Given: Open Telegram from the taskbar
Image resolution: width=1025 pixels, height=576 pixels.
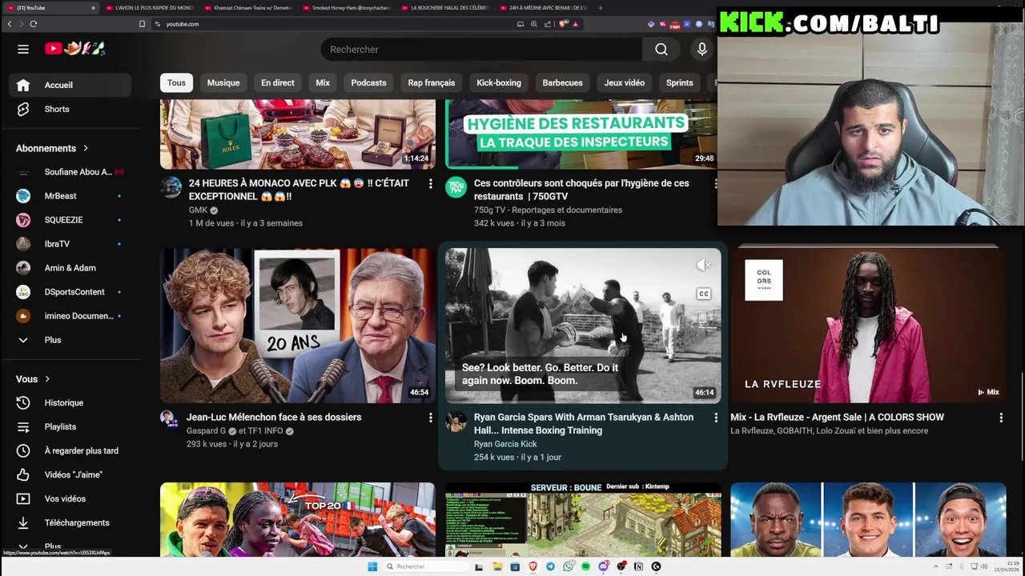Looking at the screenshot, I should (x=550, y=566).
